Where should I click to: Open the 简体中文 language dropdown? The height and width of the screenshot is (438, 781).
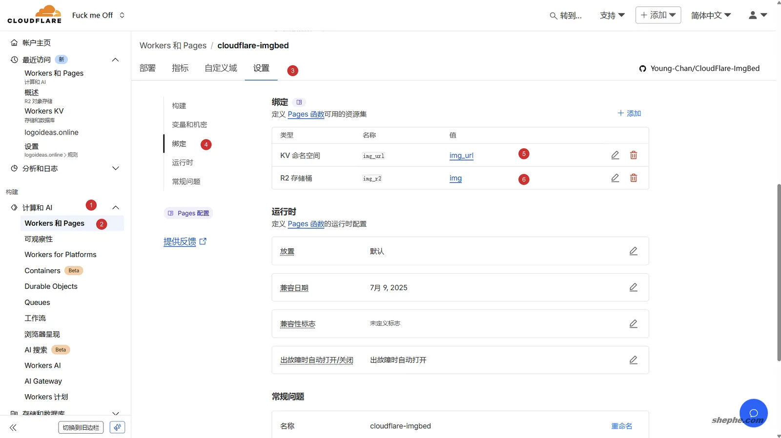point(711,15)
